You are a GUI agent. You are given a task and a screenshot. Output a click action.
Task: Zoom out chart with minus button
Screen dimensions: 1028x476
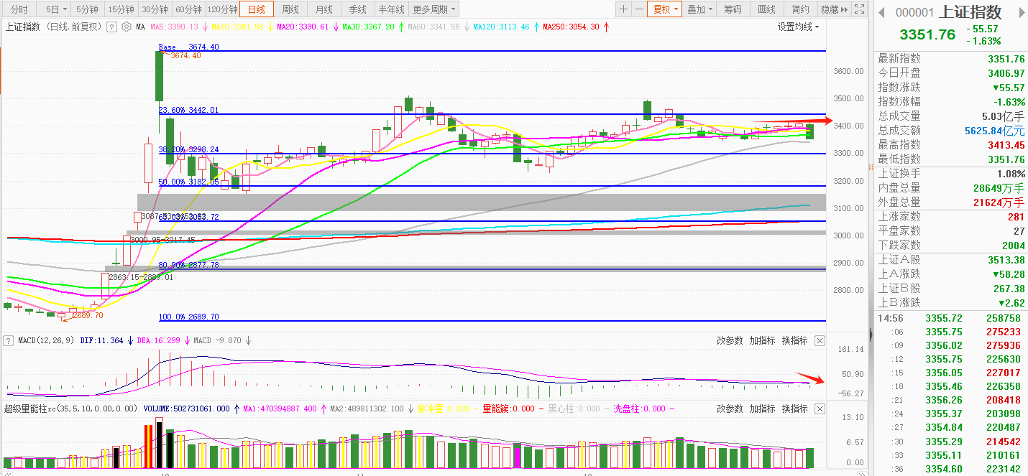point(638,9)
